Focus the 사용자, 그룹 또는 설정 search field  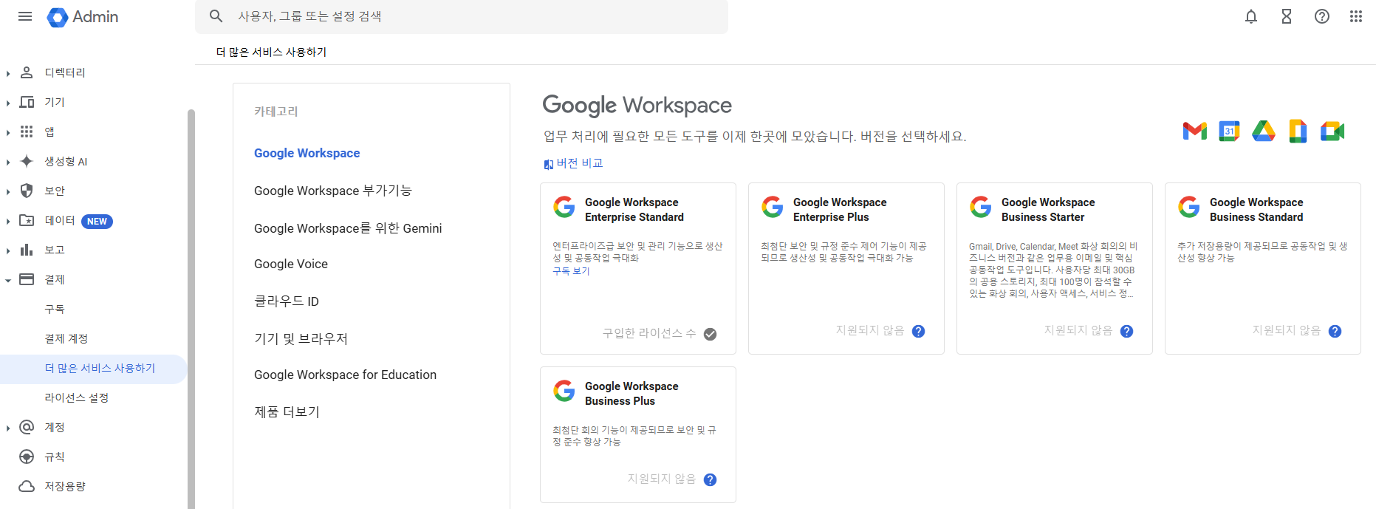(x=462, y=16)
